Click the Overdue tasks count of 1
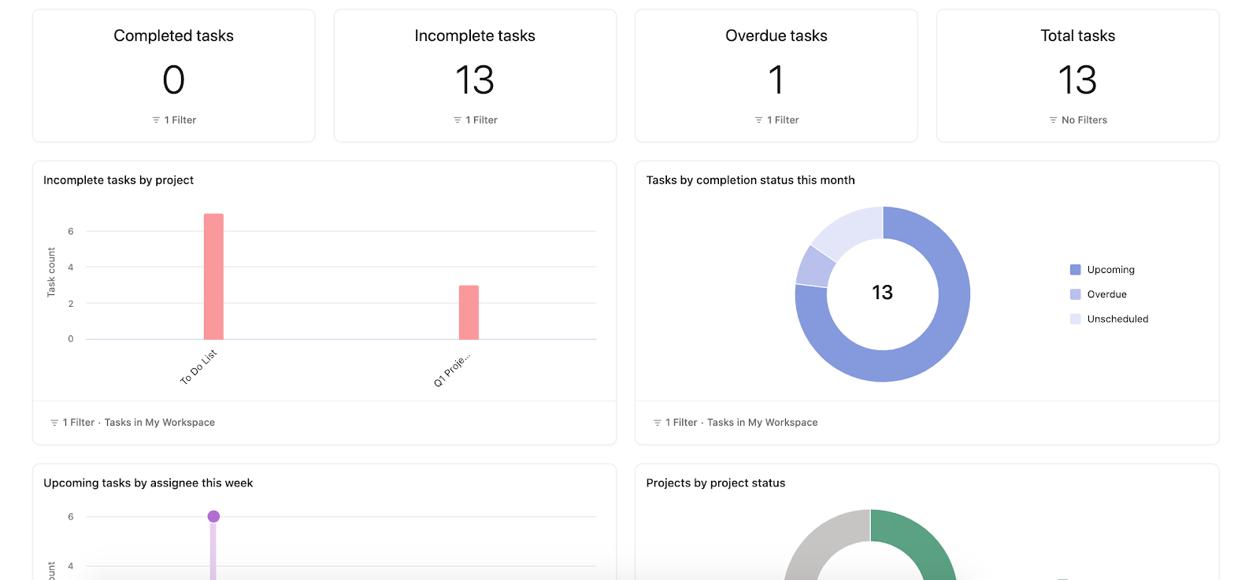Viewport: 1260px width, 580px height. tap(776, 80)
